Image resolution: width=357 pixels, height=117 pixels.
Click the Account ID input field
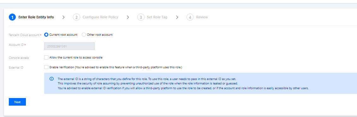pyautogui.click(x=69, y=46)
